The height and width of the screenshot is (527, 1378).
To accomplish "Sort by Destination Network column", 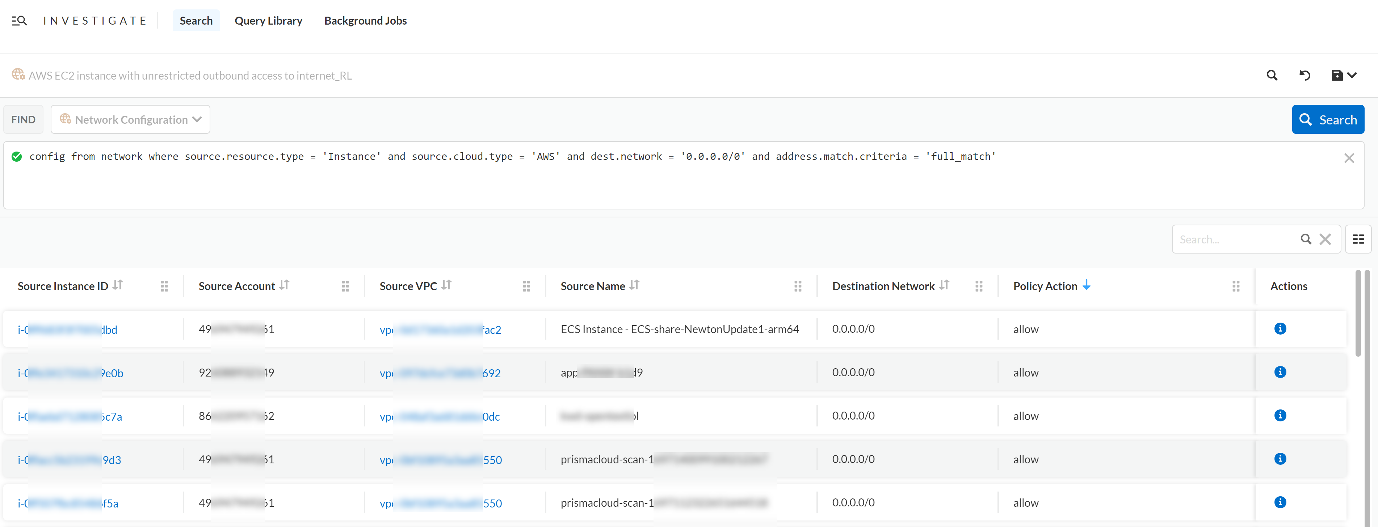I will [945, 285].
